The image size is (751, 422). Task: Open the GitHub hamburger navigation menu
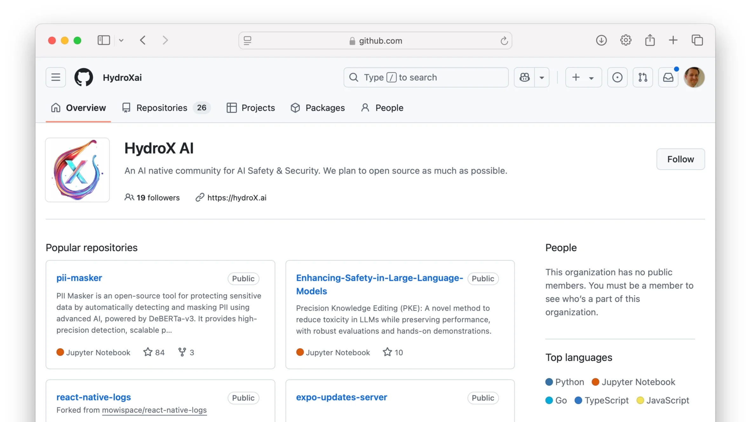click(x=56, y=77)
